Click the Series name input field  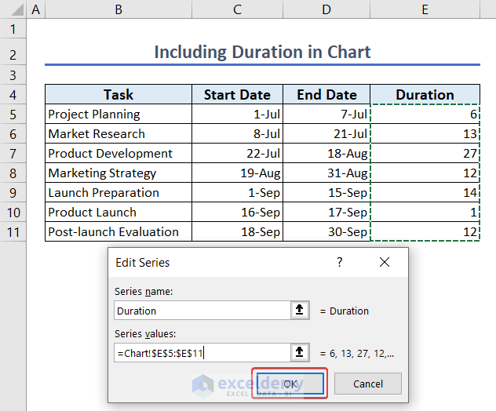point(202,311)
